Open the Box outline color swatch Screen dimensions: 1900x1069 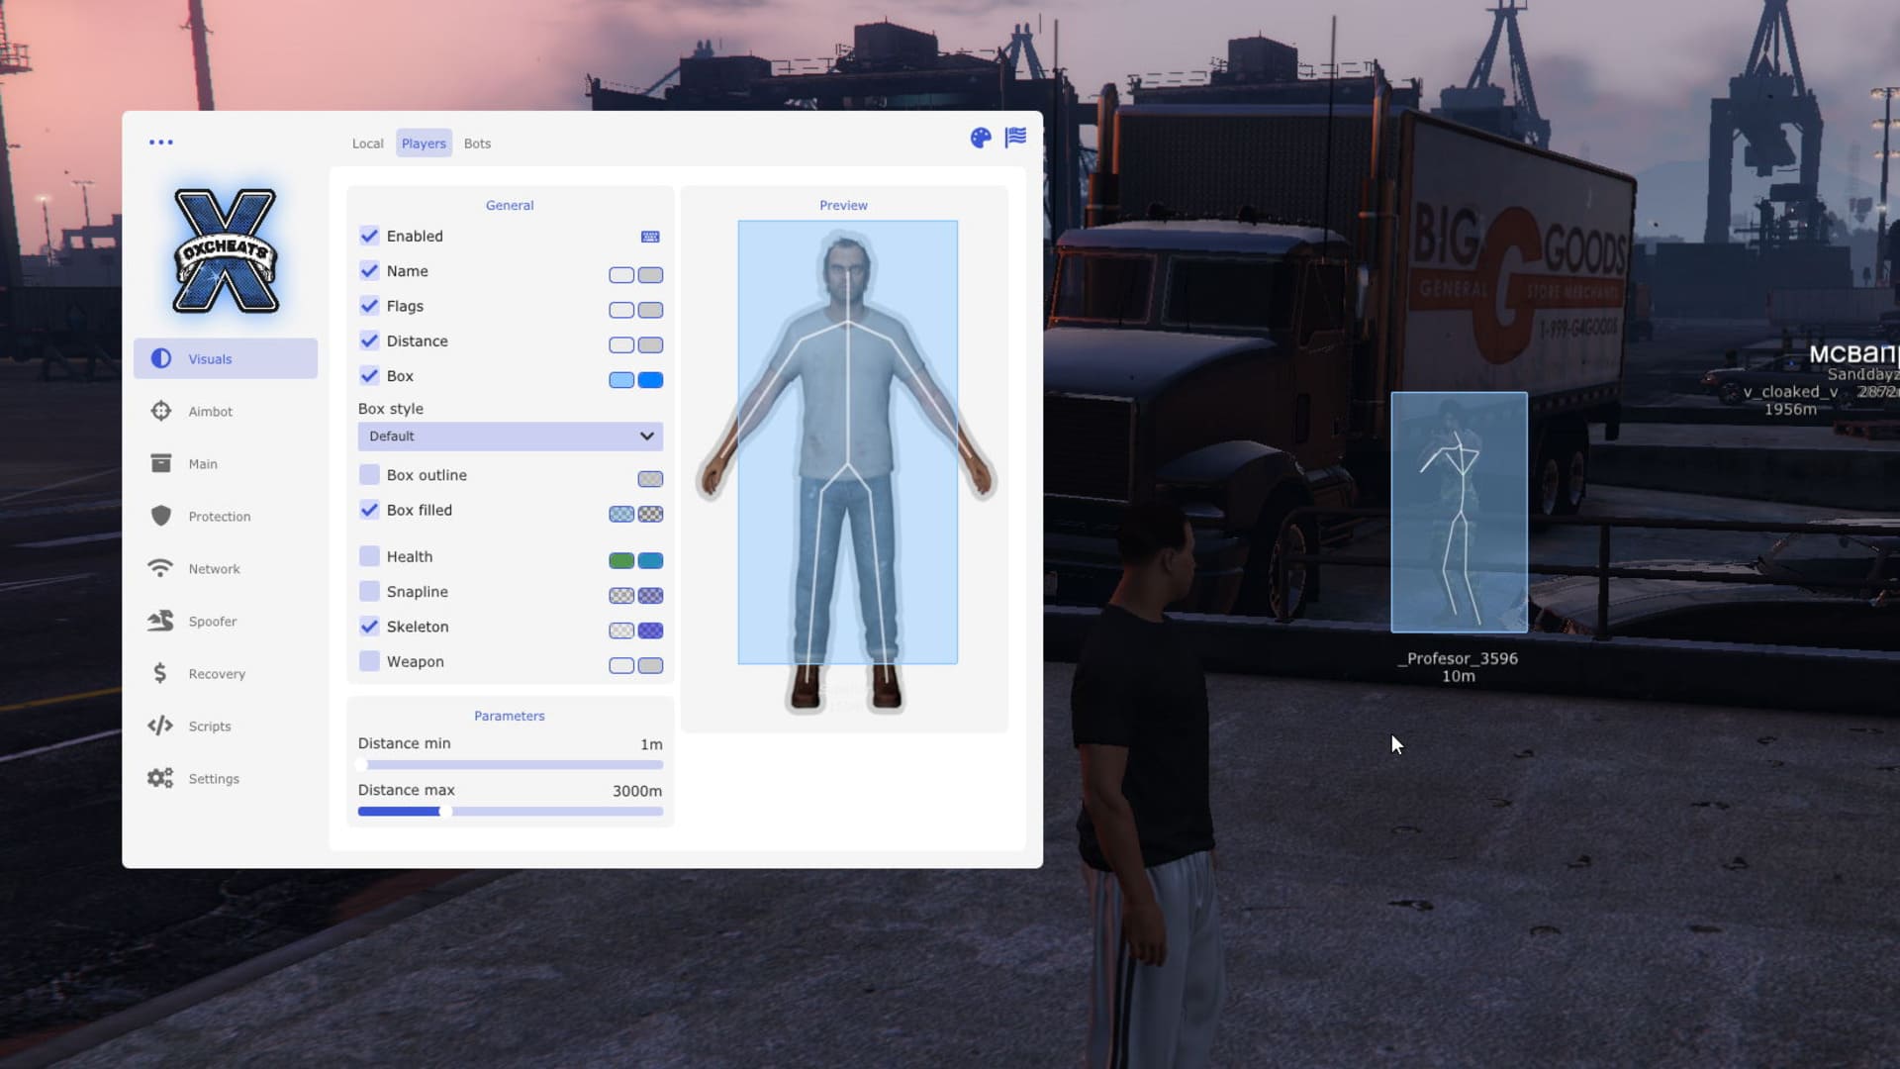click(650, 479)
